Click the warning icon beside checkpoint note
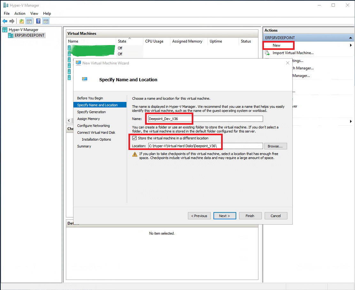 pyautogui.click(x=135, y=154)
